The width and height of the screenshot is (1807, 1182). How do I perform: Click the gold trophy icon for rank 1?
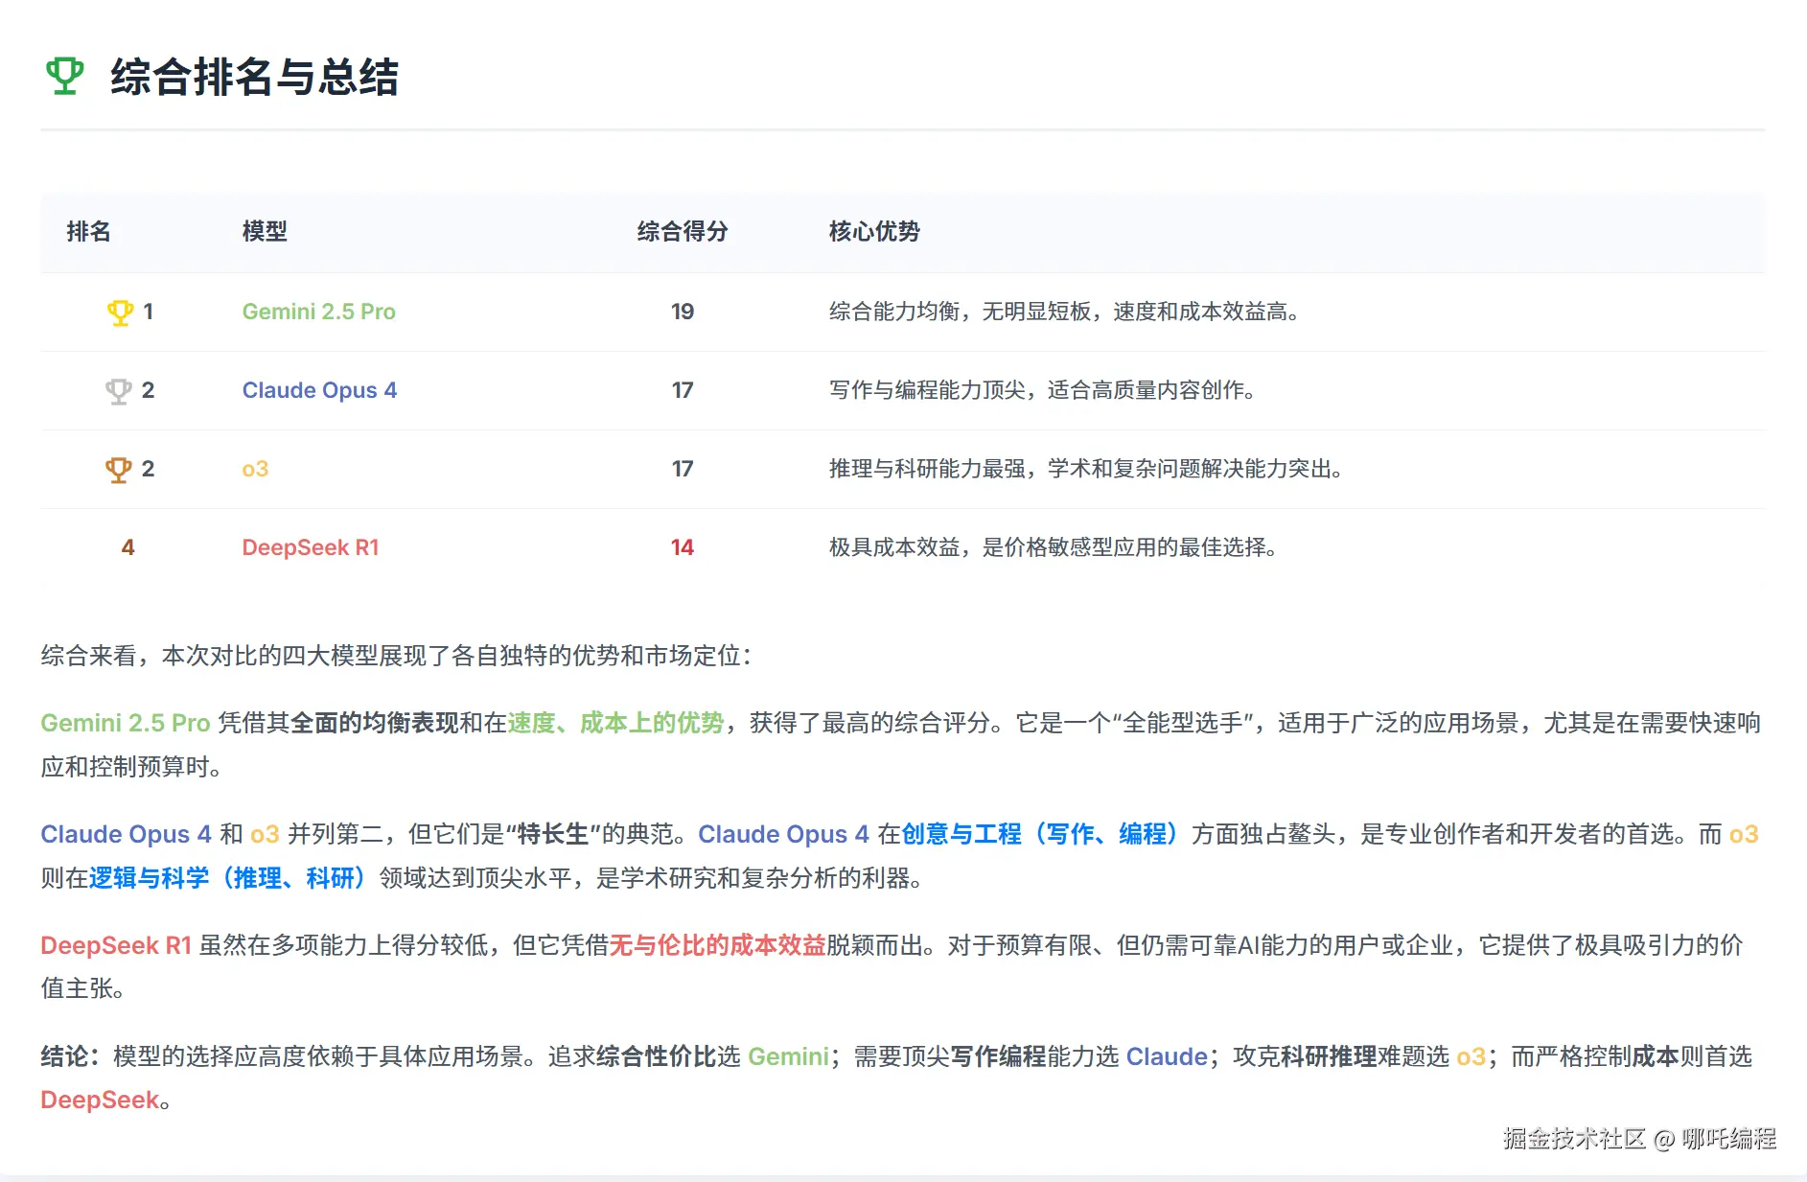point(120,313)
